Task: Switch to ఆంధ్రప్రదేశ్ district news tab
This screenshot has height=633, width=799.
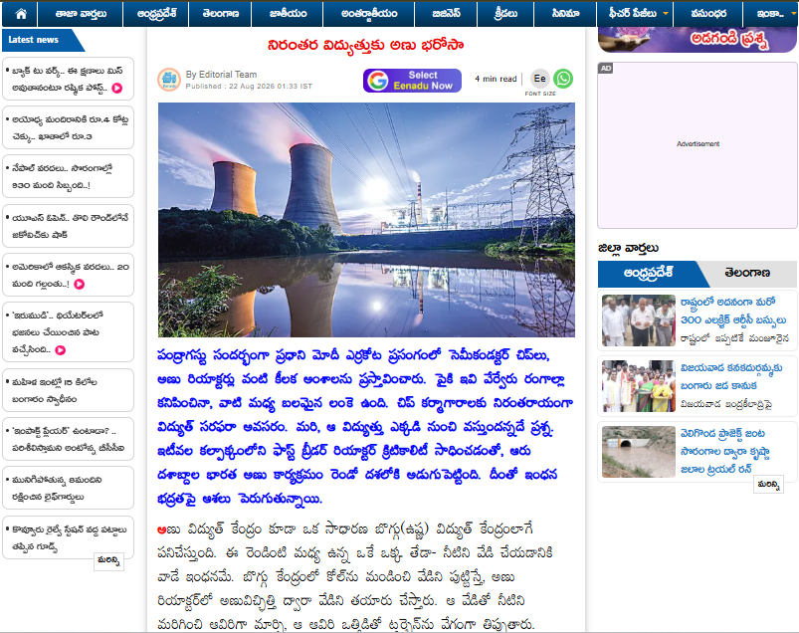Action: tap(648, 274)
